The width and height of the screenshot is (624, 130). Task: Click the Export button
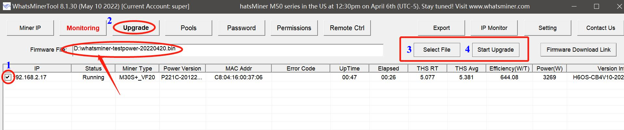441,28
